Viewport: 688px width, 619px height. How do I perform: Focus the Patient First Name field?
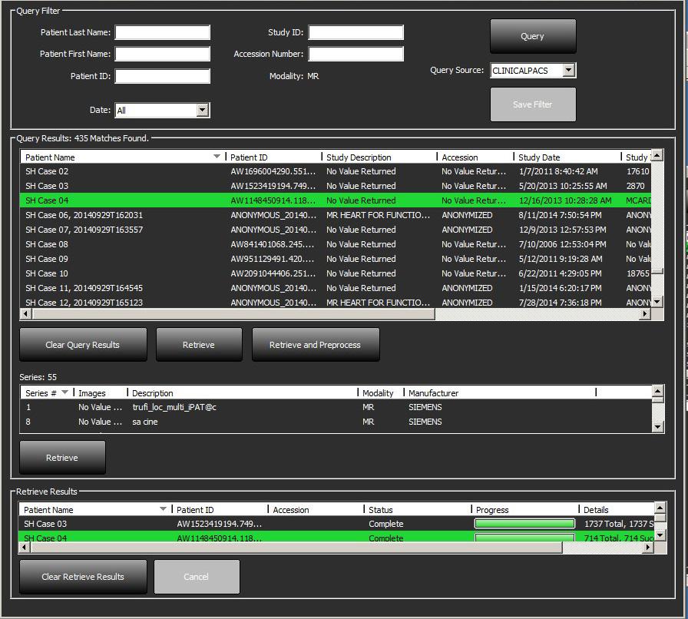click(162, 54)
